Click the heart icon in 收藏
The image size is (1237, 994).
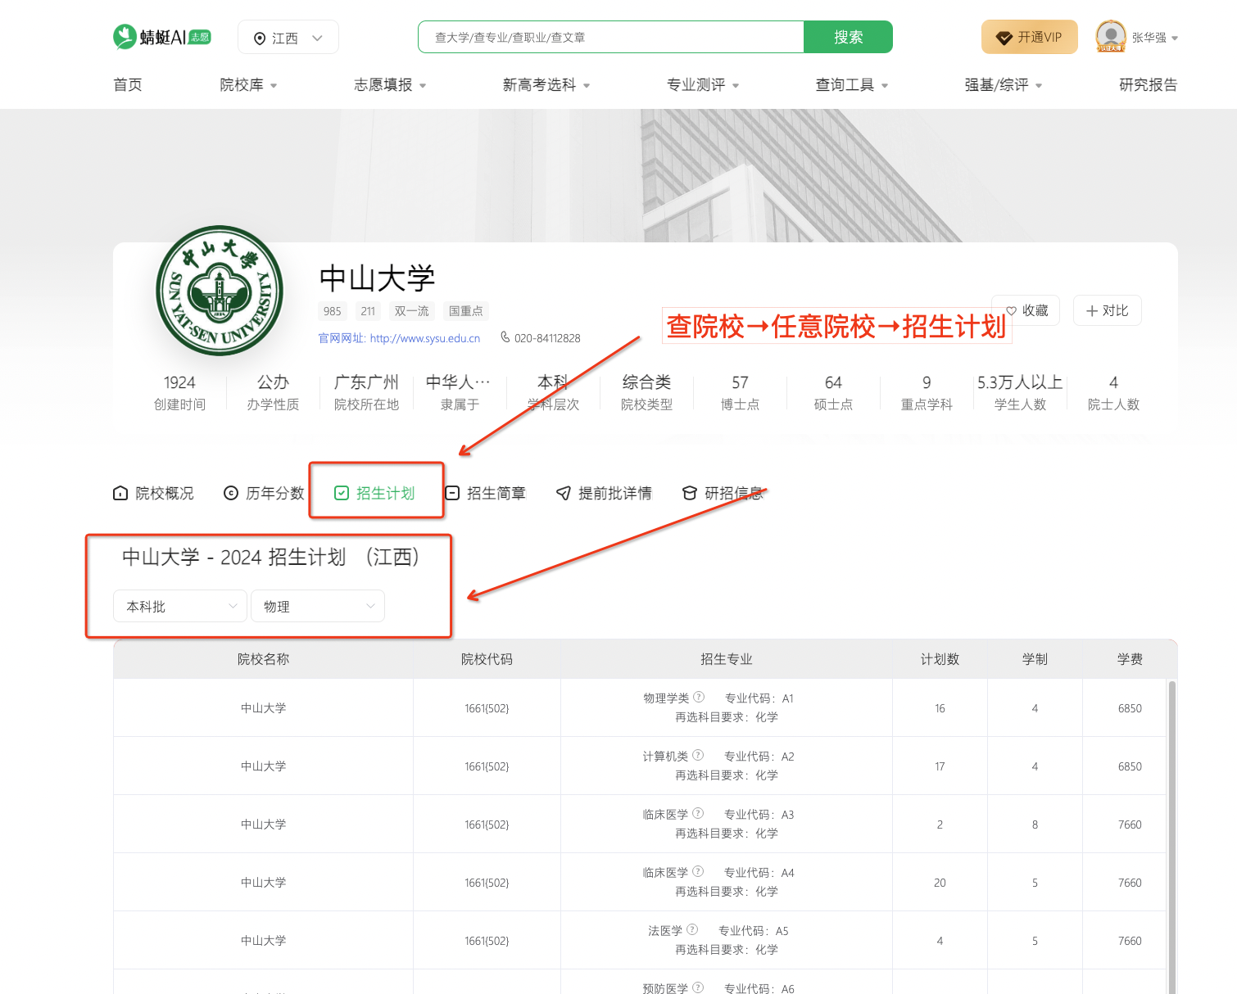[1012, 311]
